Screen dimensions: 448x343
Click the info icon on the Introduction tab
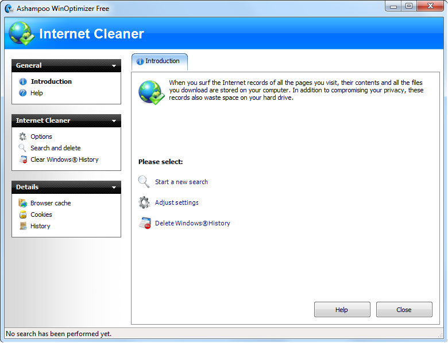(140, 61)
